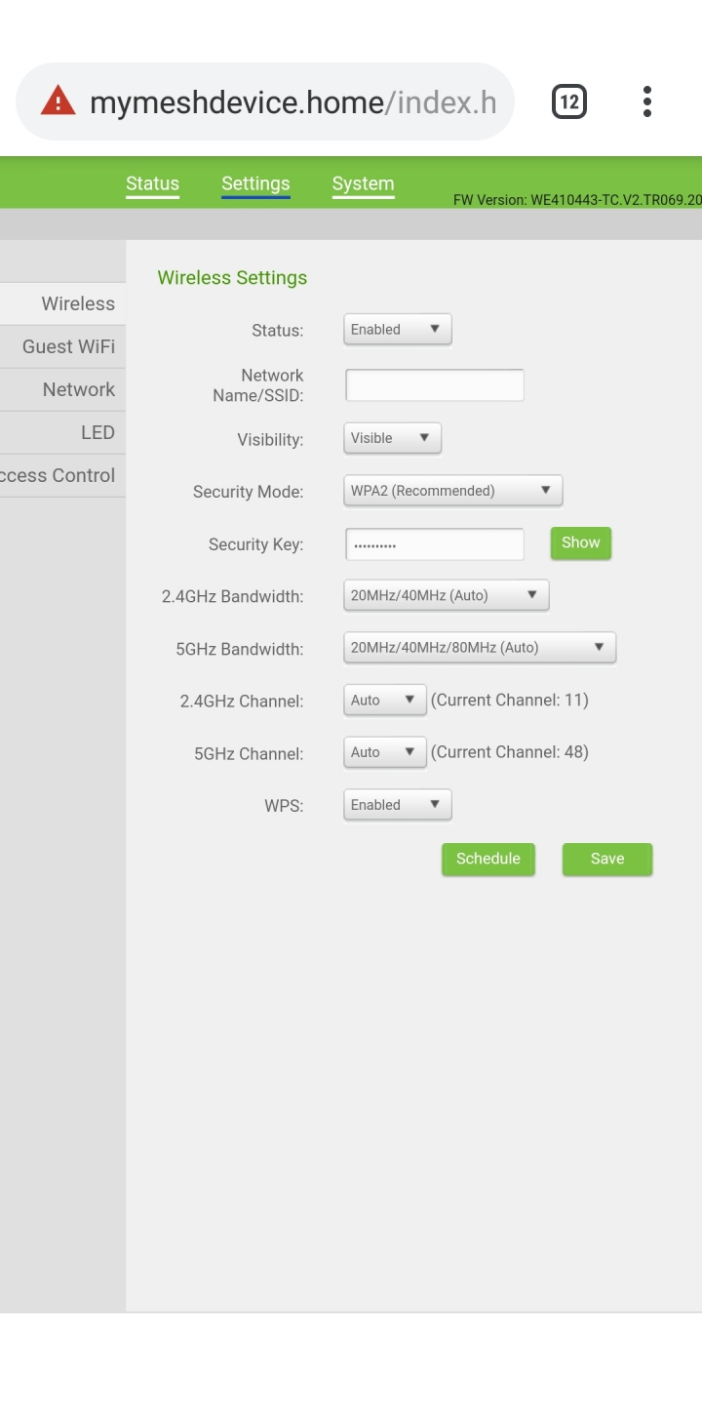This screenshot has height=1405, width=702.
Task: Click Show to reveal the security key
Action: coord(581,543)
